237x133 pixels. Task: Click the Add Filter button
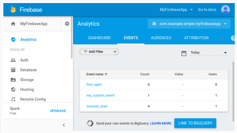(99, 52)
